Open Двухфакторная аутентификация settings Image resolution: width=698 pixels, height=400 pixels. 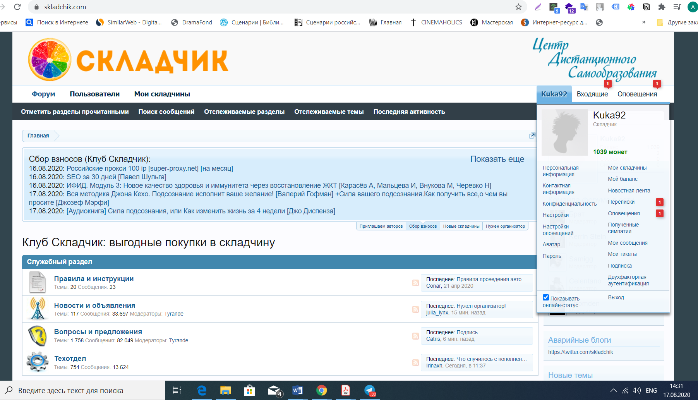pos(628,280)
